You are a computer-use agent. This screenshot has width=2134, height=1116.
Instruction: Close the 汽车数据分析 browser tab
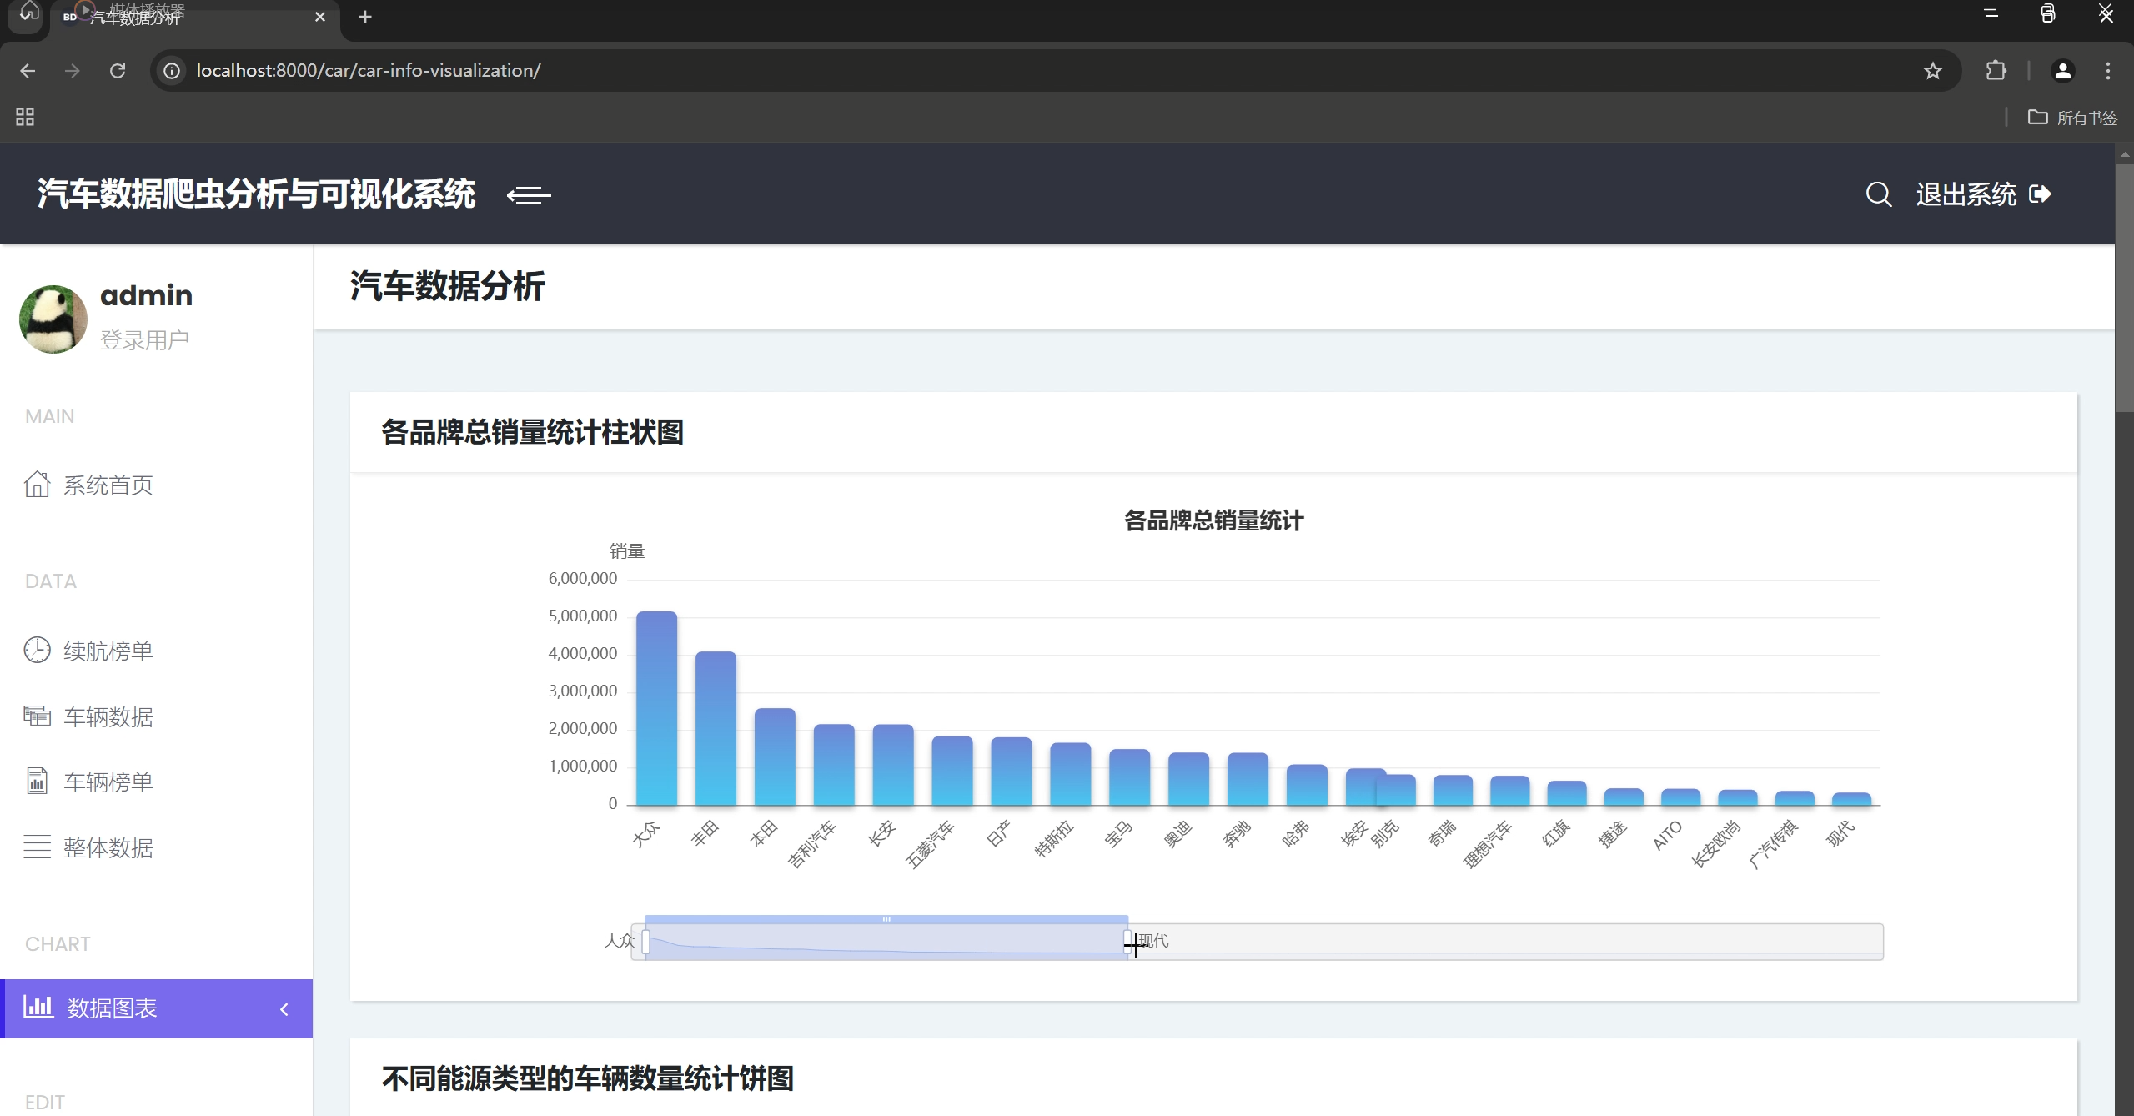click(320, 17)
